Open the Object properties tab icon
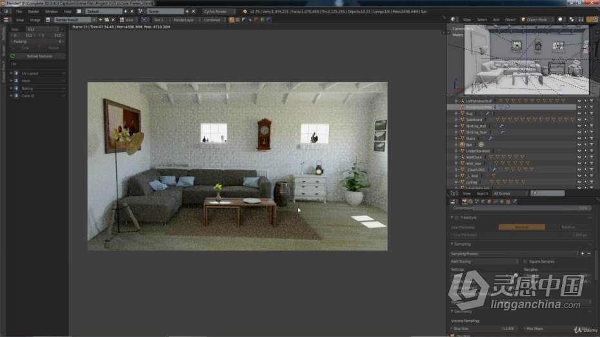Screen dimensions: 600x337 click(489, 202)
